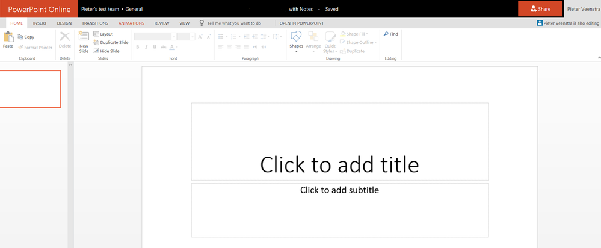The width and height of the screenshot is (601, 248).
Task: Click the 'Click to add title' placeholder
Action: 339,141
